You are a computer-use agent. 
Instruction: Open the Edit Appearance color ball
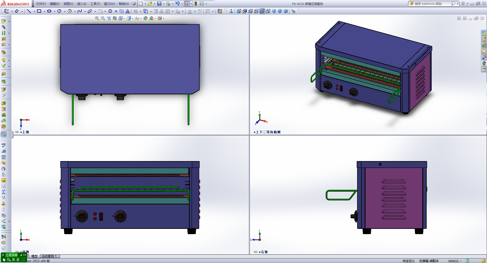[146, 18]
